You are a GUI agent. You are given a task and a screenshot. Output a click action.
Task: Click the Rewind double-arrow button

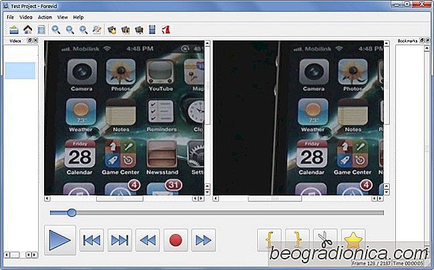tap(148, 240)
